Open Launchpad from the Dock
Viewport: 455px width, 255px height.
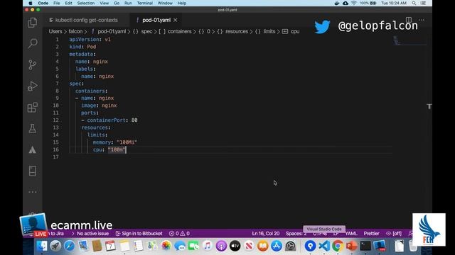[x=55, y=246]
